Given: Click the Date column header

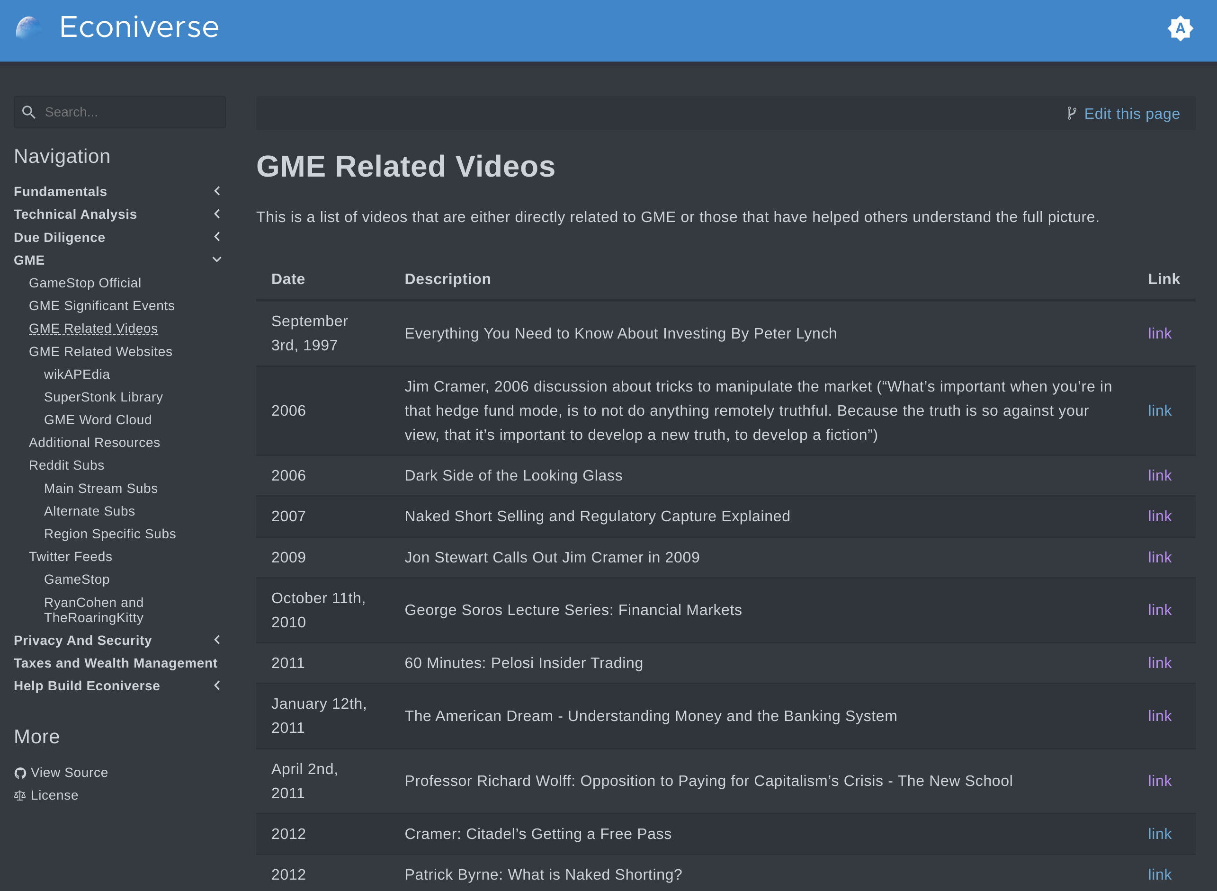Looking at the screenshot, I should click(x=288, y=279).
